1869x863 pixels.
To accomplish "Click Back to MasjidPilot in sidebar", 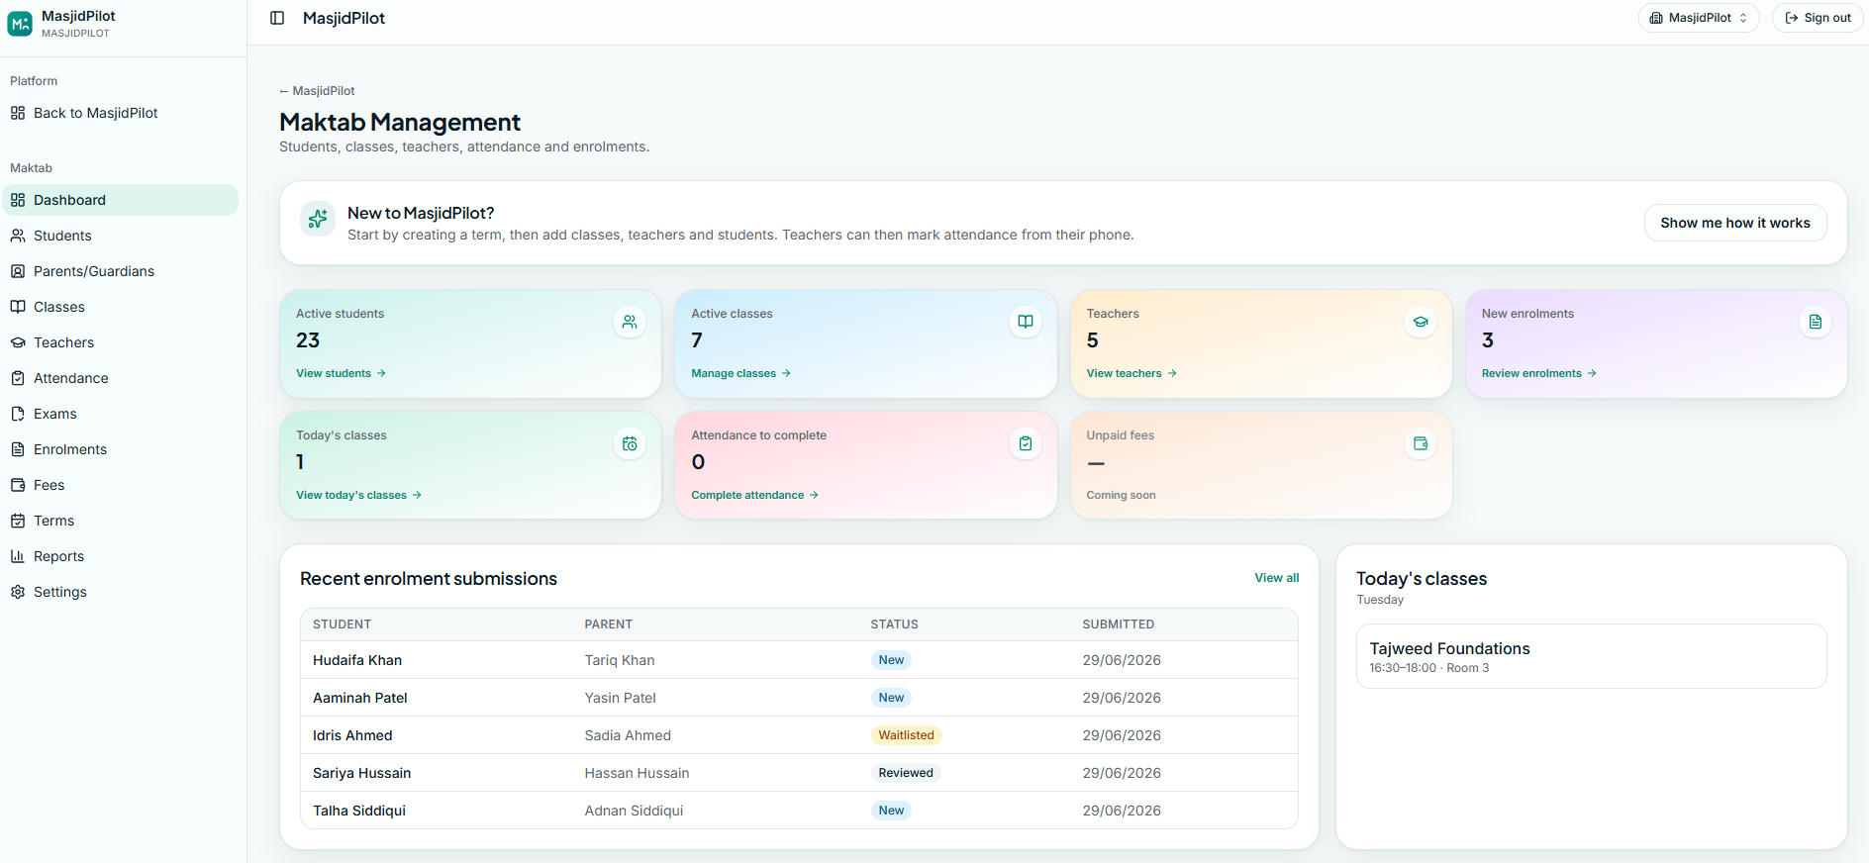I will (x=119, y=113).
